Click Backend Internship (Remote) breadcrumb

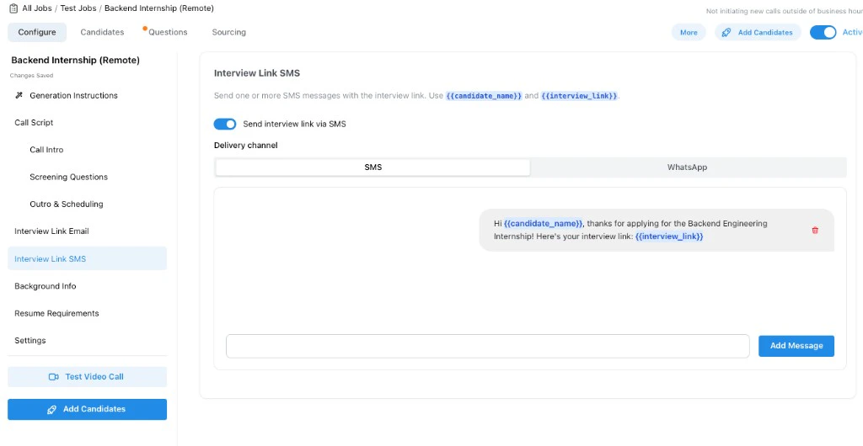[159, 8]
